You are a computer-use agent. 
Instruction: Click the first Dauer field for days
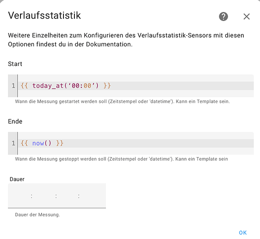[x=20, y=196]
